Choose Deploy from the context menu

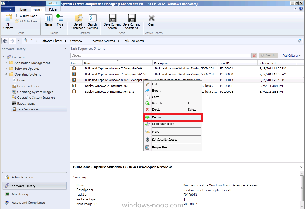click(173, 117)
